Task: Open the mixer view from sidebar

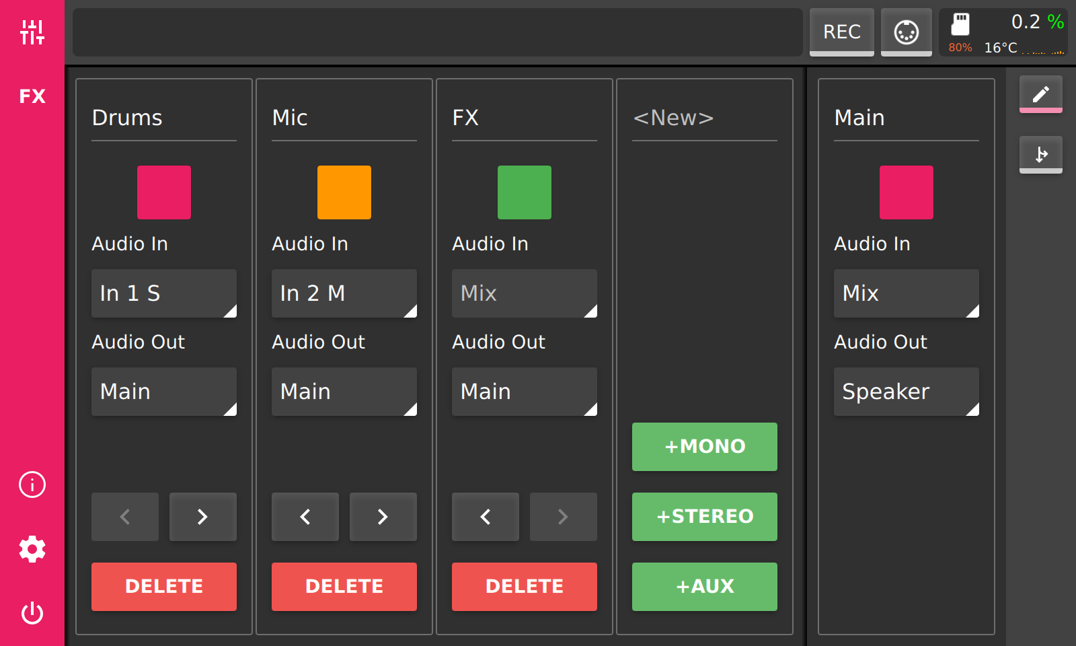Action: pos(32,32)
